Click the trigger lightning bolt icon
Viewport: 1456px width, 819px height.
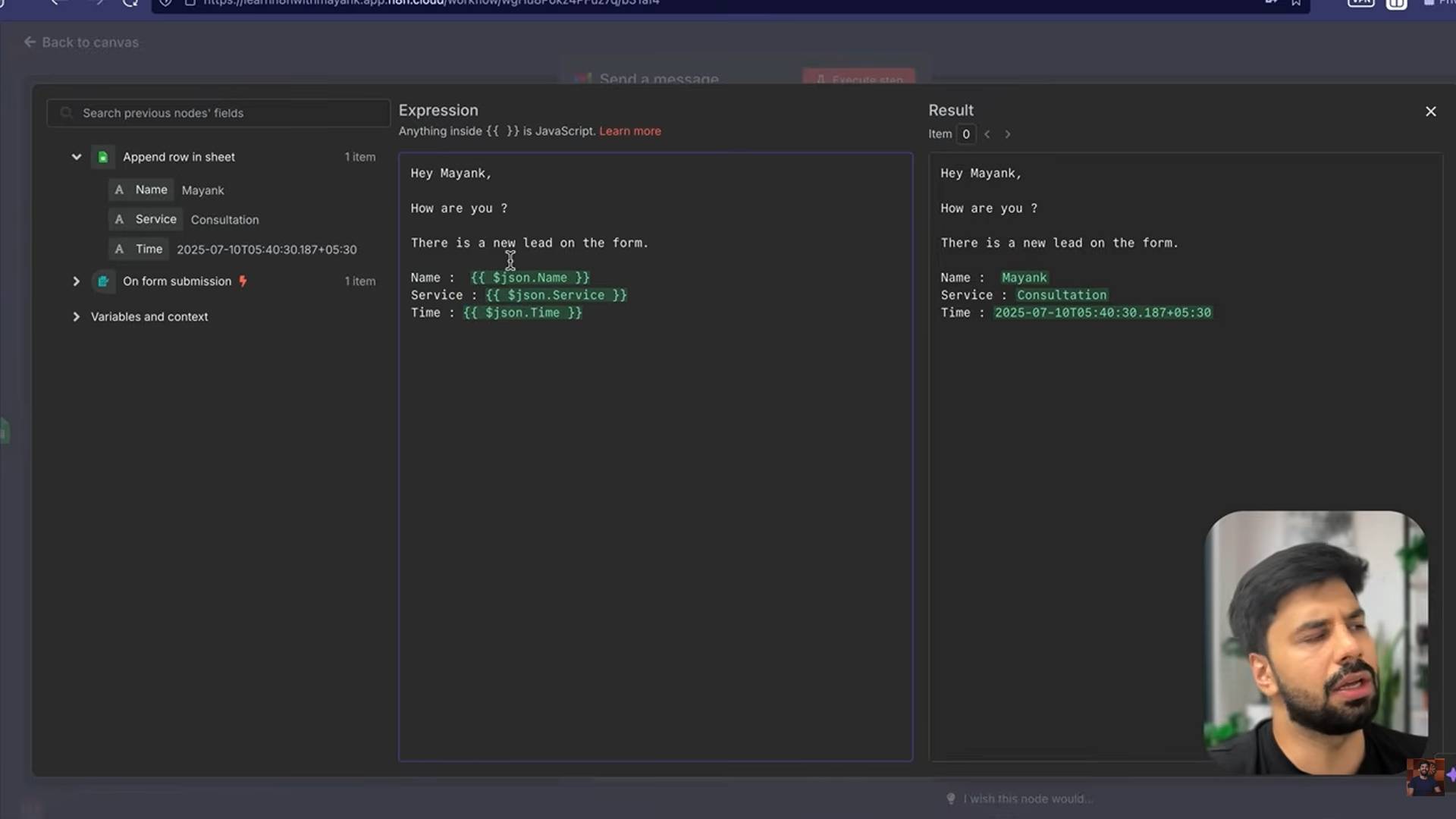(243, 281)
